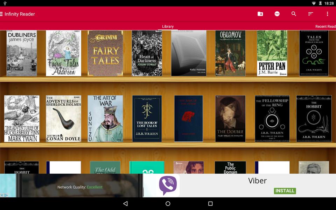Open the bottom-shelf book with man's face cover
Viewport: 336px width, 210px height.
tap(189, 167)
